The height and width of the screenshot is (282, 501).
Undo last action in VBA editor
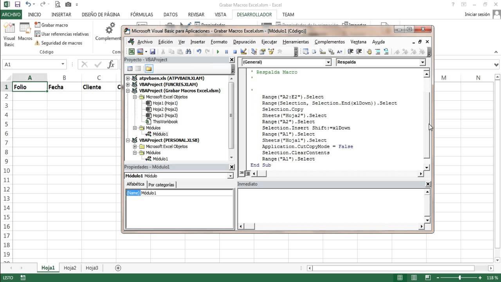(x=199, y=51)
